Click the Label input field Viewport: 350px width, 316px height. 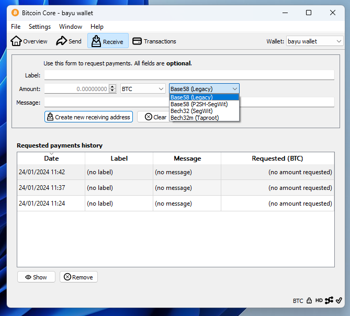[x=189, y=75]
